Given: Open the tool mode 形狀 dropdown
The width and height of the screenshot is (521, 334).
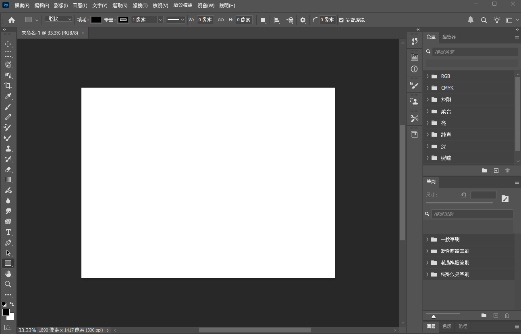Looking at the screenshot, I should 59,19.
